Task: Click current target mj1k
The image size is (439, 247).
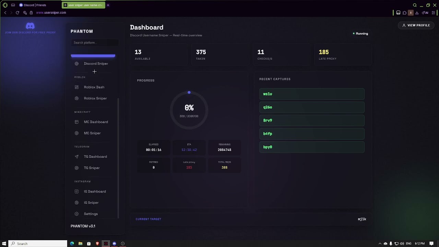Action: pos(362,219)
